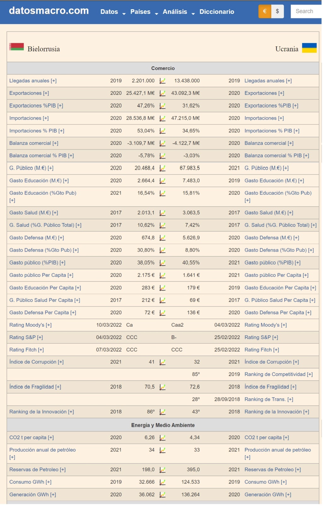Viewport: 323px width, 506px height.
Task: Open chart icon for Llegadas anuales row
Action: point(162,81)
